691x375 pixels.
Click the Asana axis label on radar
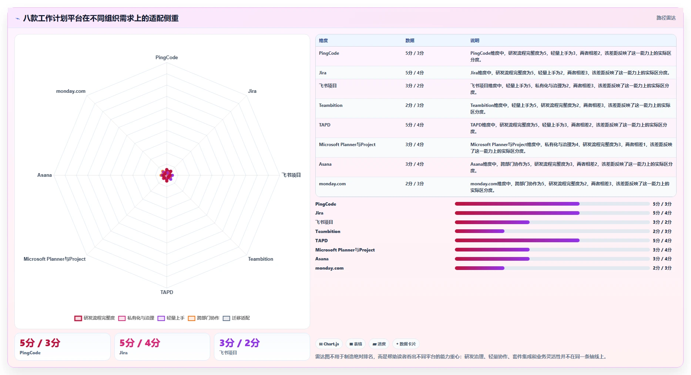(x=44, y=175)
